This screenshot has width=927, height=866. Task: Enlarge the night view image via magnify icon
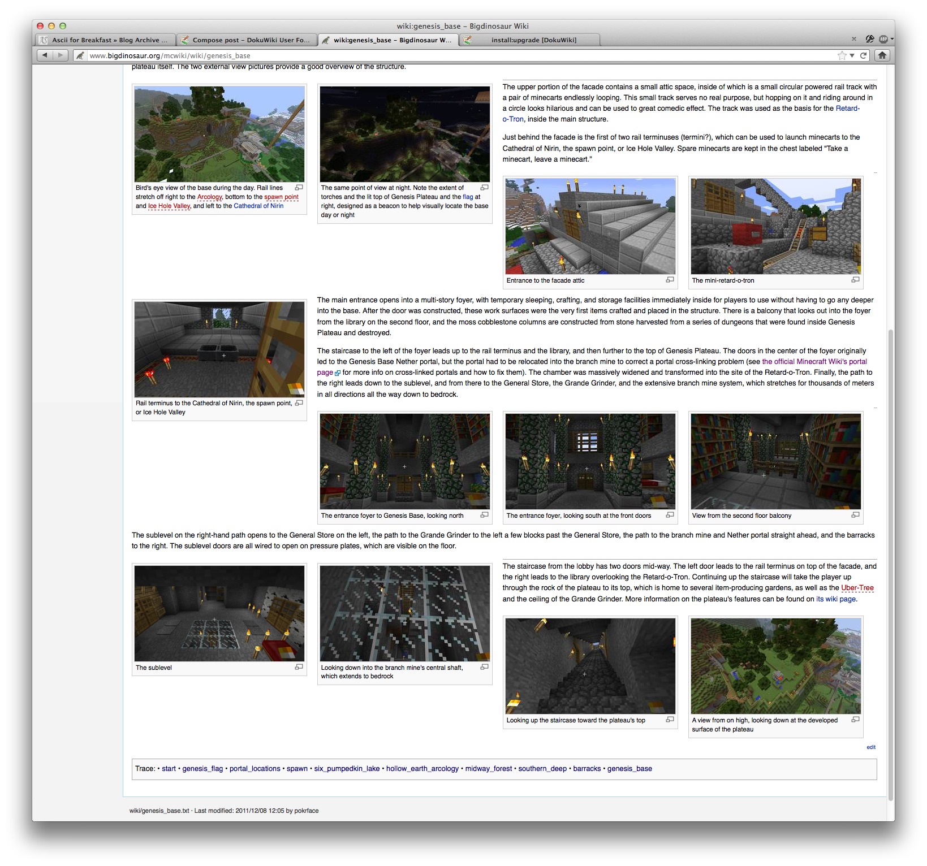click(485, 187)
